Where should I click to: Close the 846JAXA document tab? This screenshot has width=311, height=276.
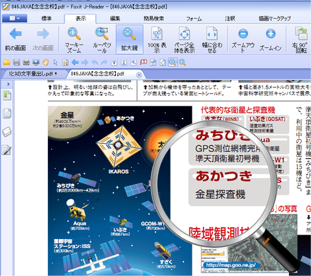pos(139,75)
